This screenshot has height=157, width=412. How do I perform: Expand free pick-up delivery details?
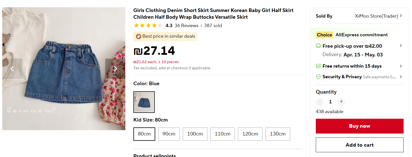tap(401, 46)
